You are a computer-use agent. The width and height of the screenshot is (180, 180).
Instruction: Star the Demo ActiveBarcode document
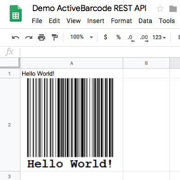(x=160, y=8)
